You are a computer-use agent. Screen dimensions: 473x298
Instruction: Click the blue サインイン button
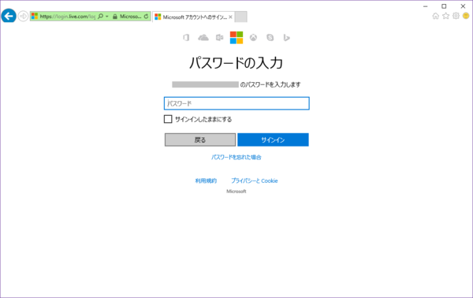coord(273,140)
